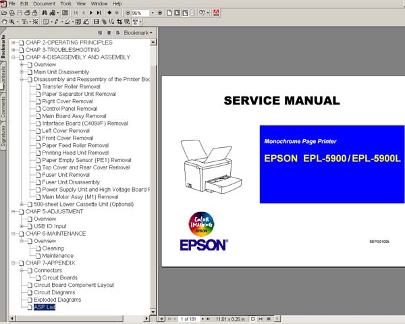Viewport: 405px width, 324px height.
Task: Jump to Last Page using toolbar button
Action: [x=99, y=13]
